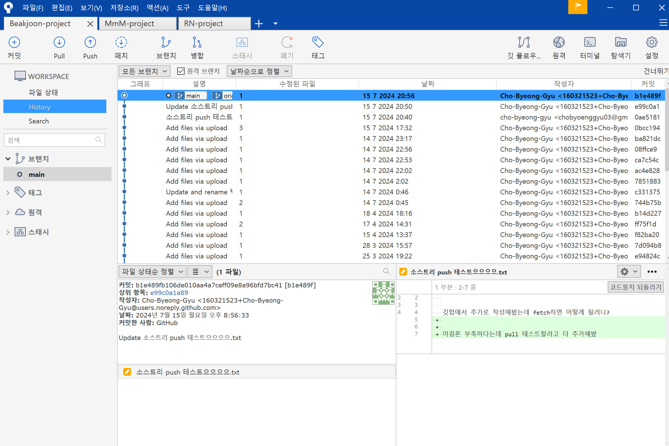The width and height of the screenshot is (669, 446).
Task: Select commit e99c0a1 row
Action: click(x=391, y=106)
